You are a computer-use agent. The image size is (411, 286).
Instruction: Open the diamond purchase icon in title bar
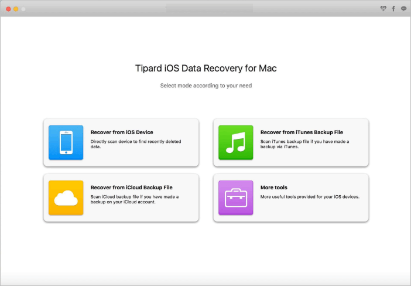383,9
